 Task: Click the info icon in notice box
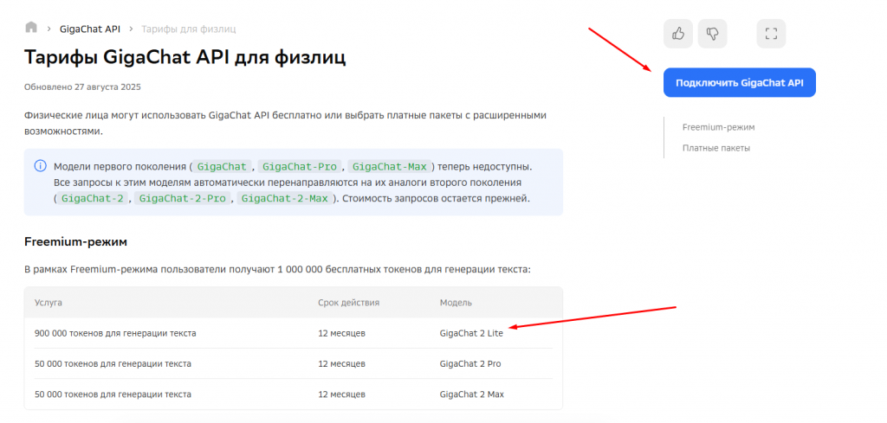(x=40, y=166)
